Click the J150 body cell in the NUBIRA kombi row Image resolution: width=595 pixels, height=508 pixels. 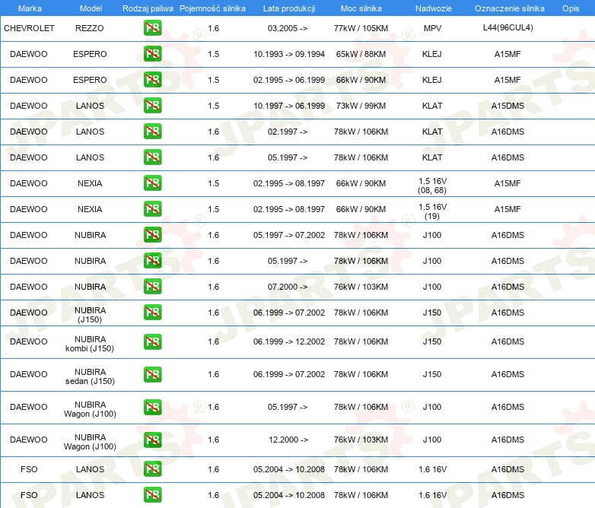tap(432, 341)
